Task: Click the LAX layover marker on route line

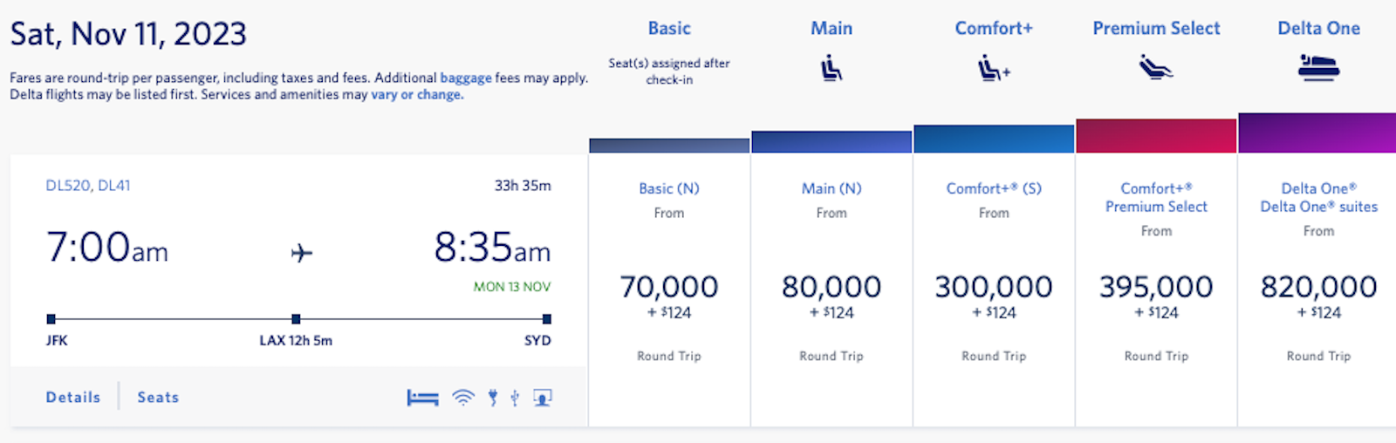Action: pos(296,319)
